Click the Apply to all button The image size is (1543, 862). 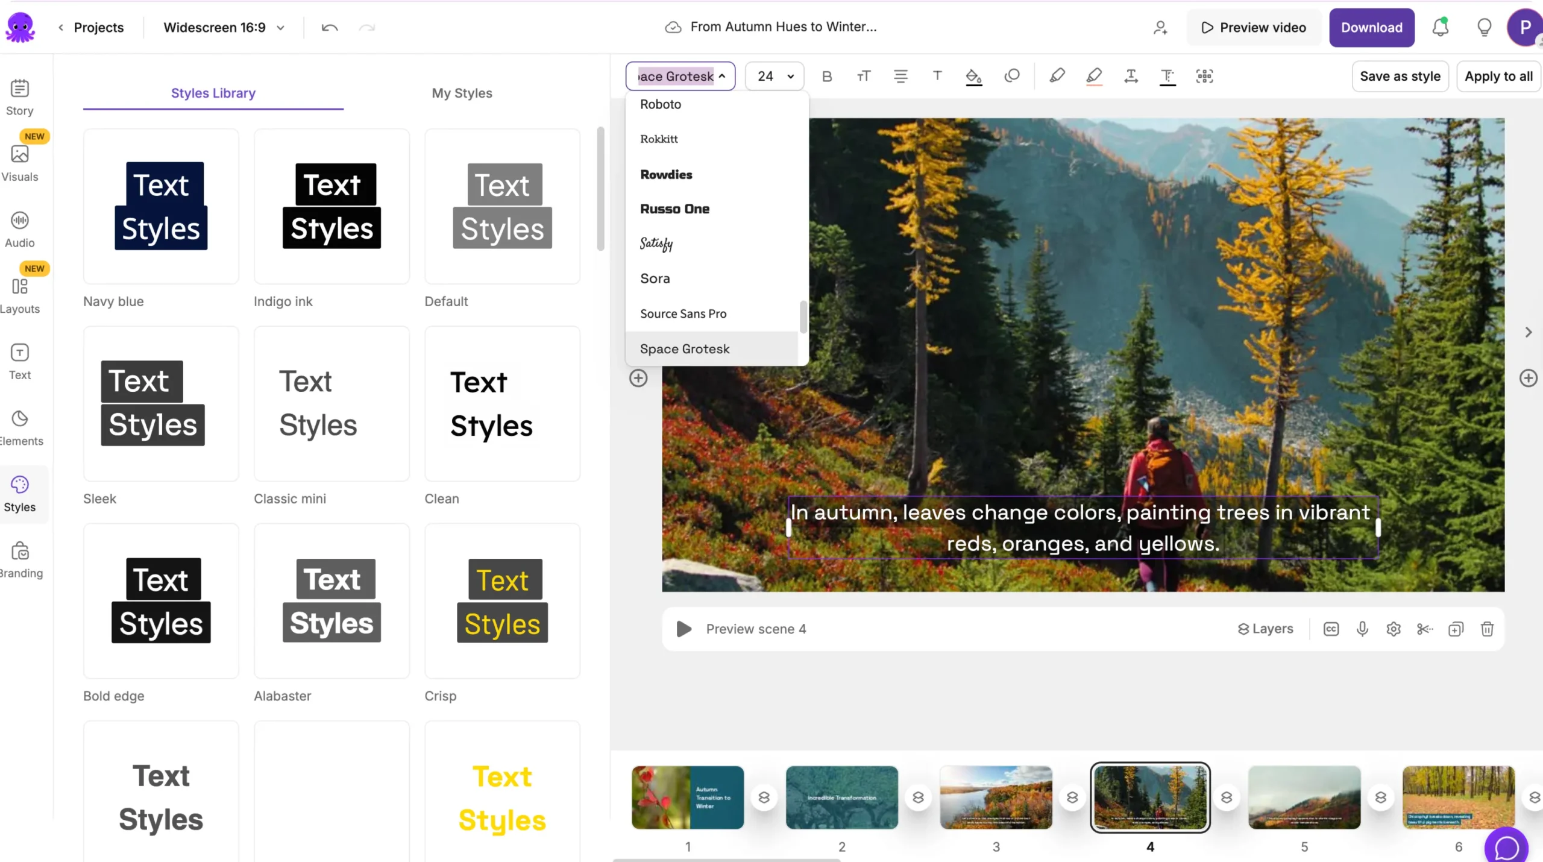tap(1498, 77)
